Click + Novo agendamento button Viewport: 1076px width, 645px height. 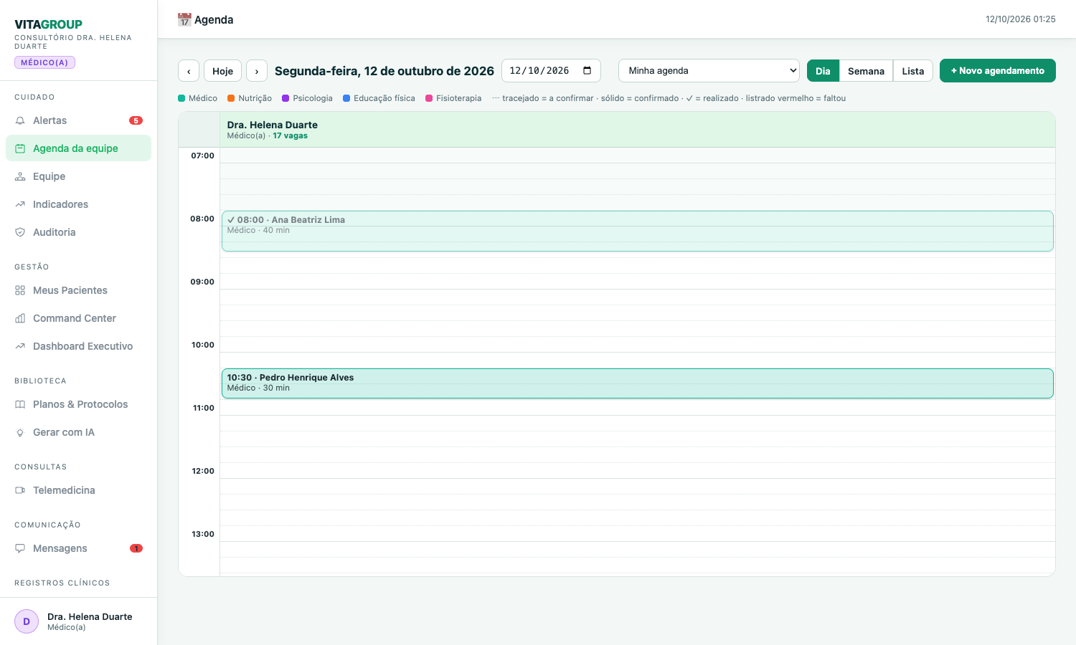998,70
